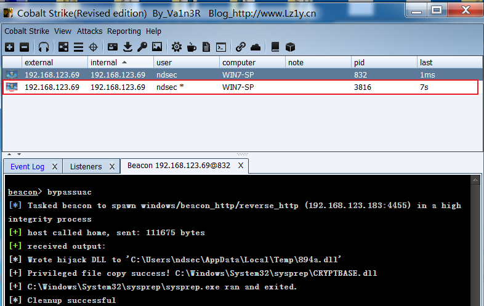The height and width of the screenshot is (306, 484).
Task: Click last check-in value 7s
Action: click(424, 87)
